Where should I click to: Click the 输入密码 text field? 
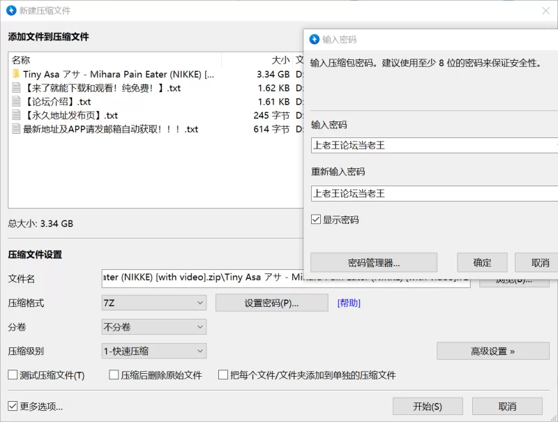[x=432, y=146]
